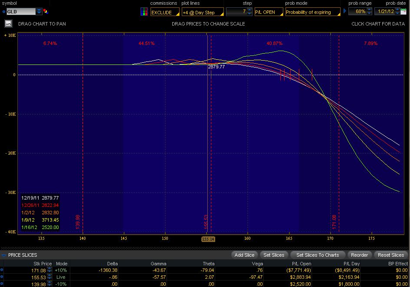Click the Mode column header

pyautogui.click(x=62, y=264)
